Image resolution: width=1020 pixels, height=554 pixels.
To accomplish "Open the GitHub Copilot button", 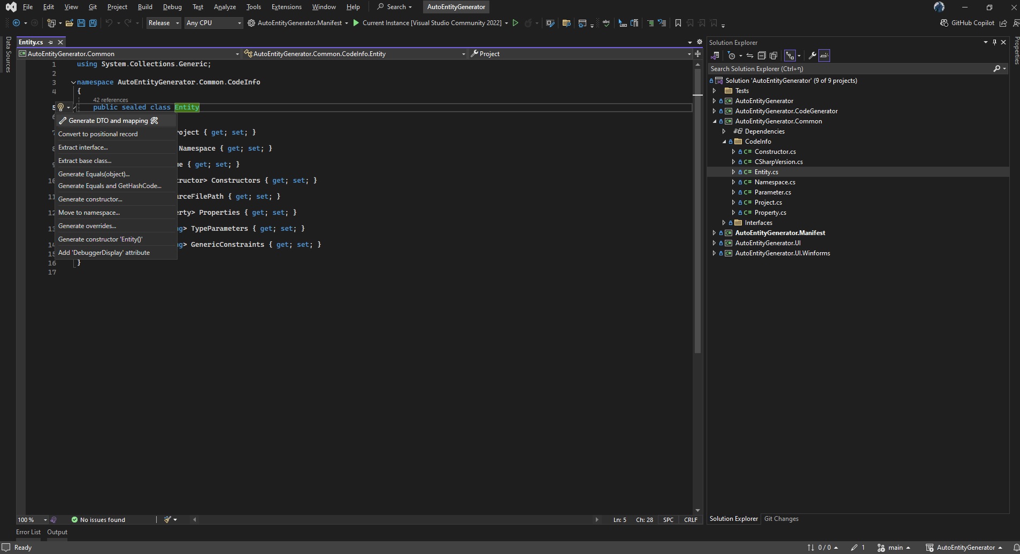I will coord(967,23).
